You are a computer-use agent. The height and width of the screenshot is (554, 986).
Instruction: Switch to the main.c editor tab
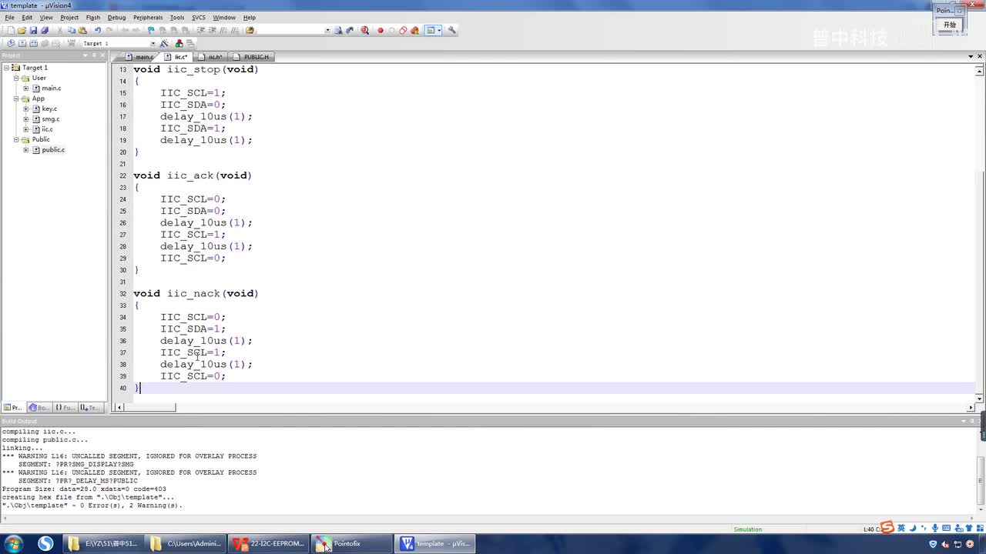coord(139,57)
